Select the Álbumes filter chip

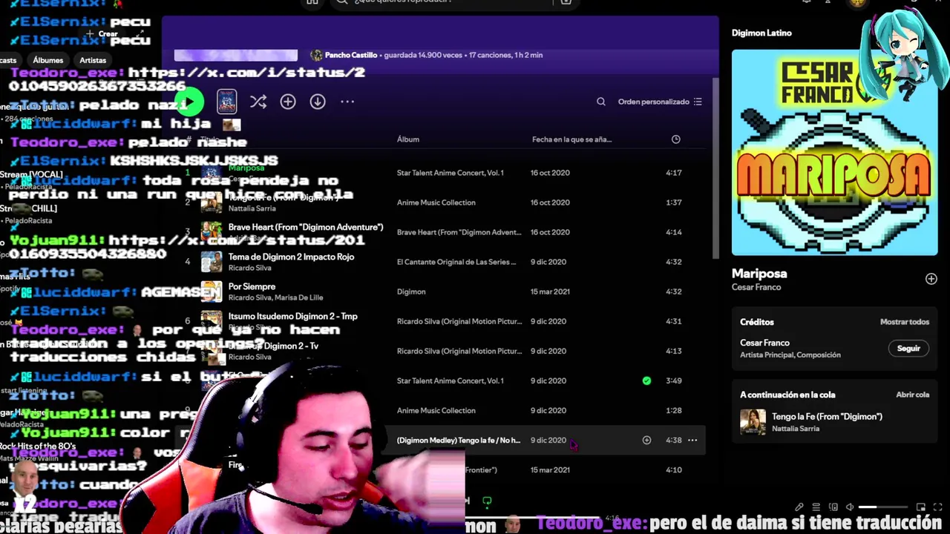click(47, 60)
